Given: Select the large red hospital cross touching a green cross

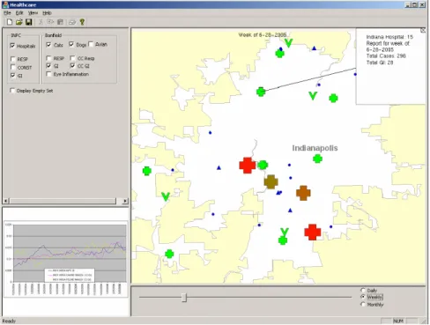Looking at the screenshot, I should [248, 166].
